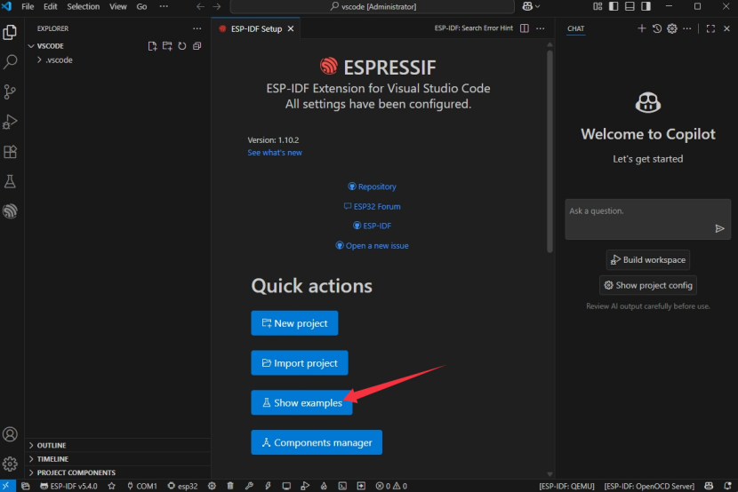Open the Copilot status icon in status bar
This screenshot has width=738, height=492.
pyautogui.click(x=709, y=486)
